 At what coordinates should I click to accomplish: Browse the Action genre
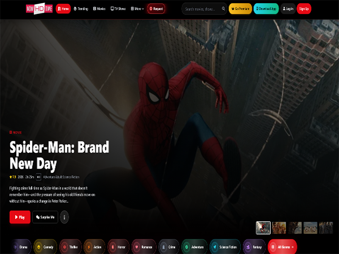point(94,247)
